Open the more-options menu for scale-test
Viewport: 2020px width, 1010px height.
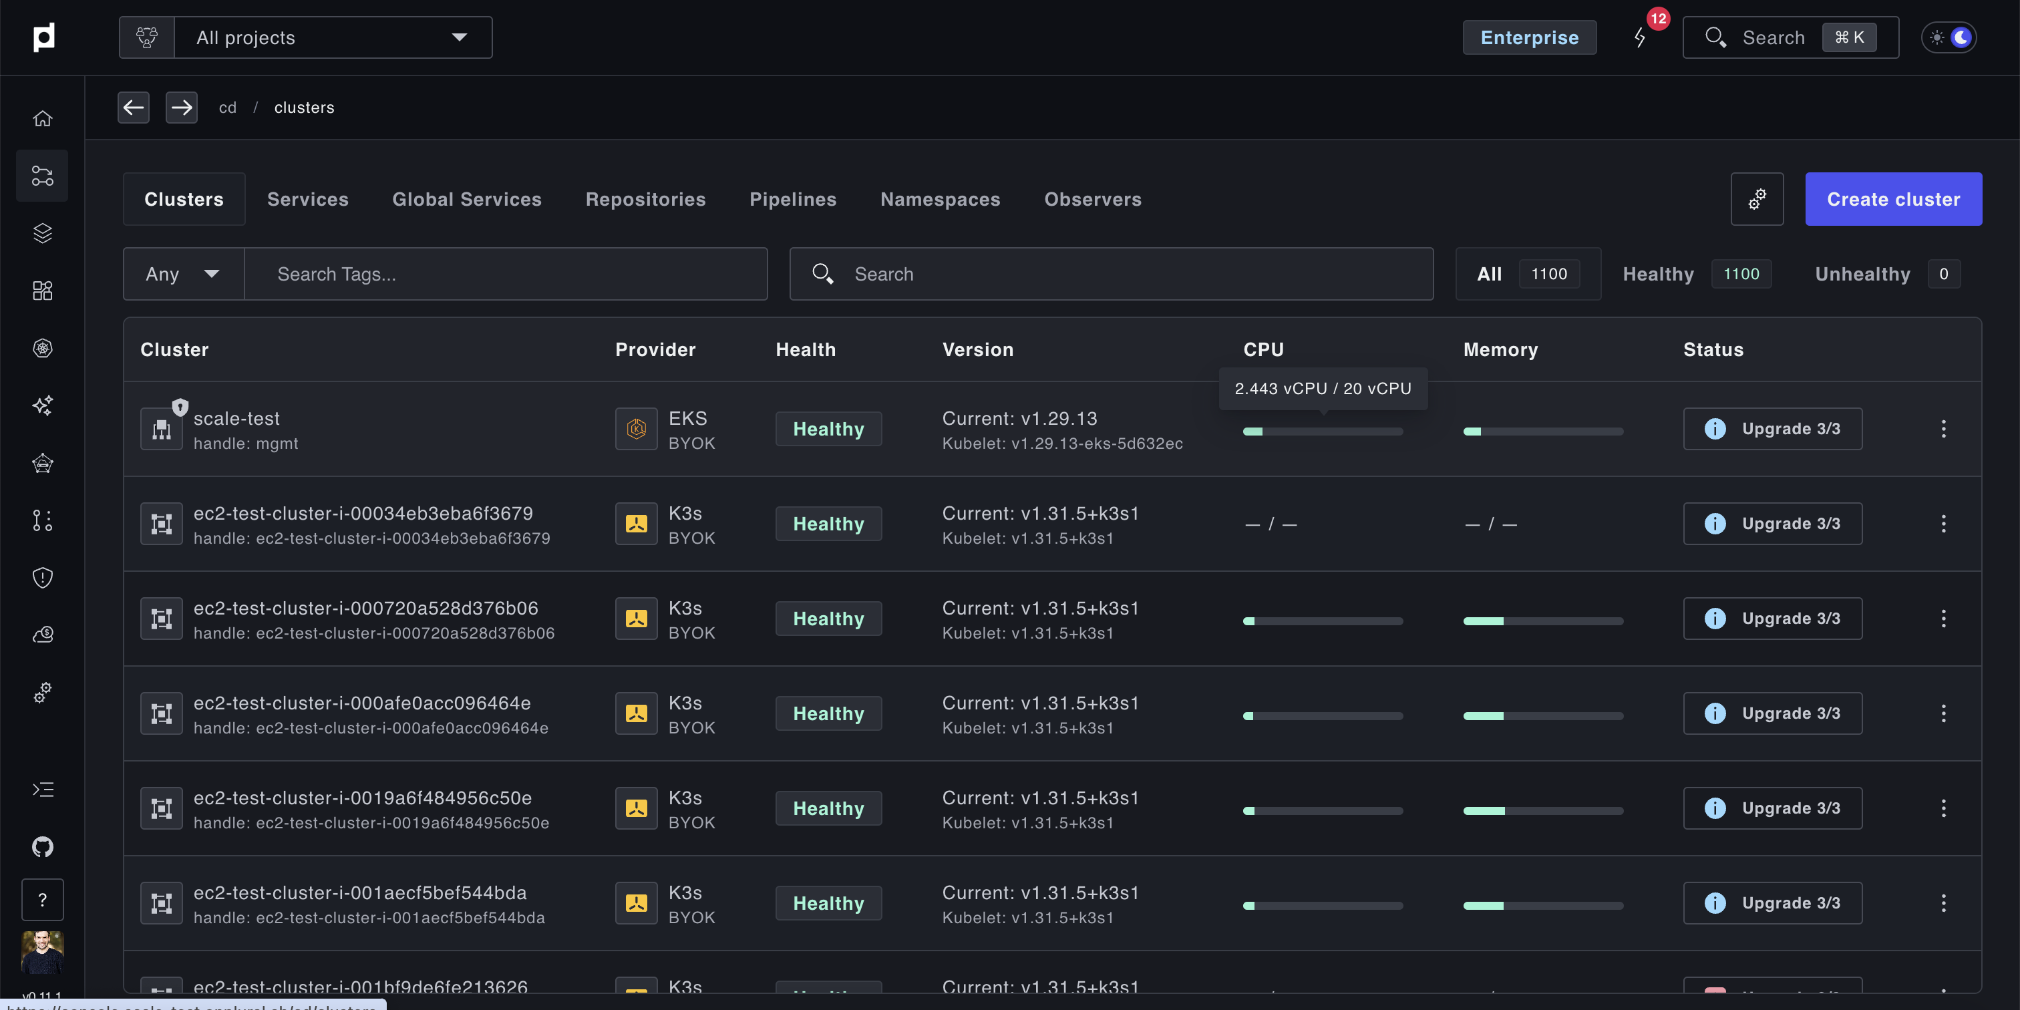1943,429
